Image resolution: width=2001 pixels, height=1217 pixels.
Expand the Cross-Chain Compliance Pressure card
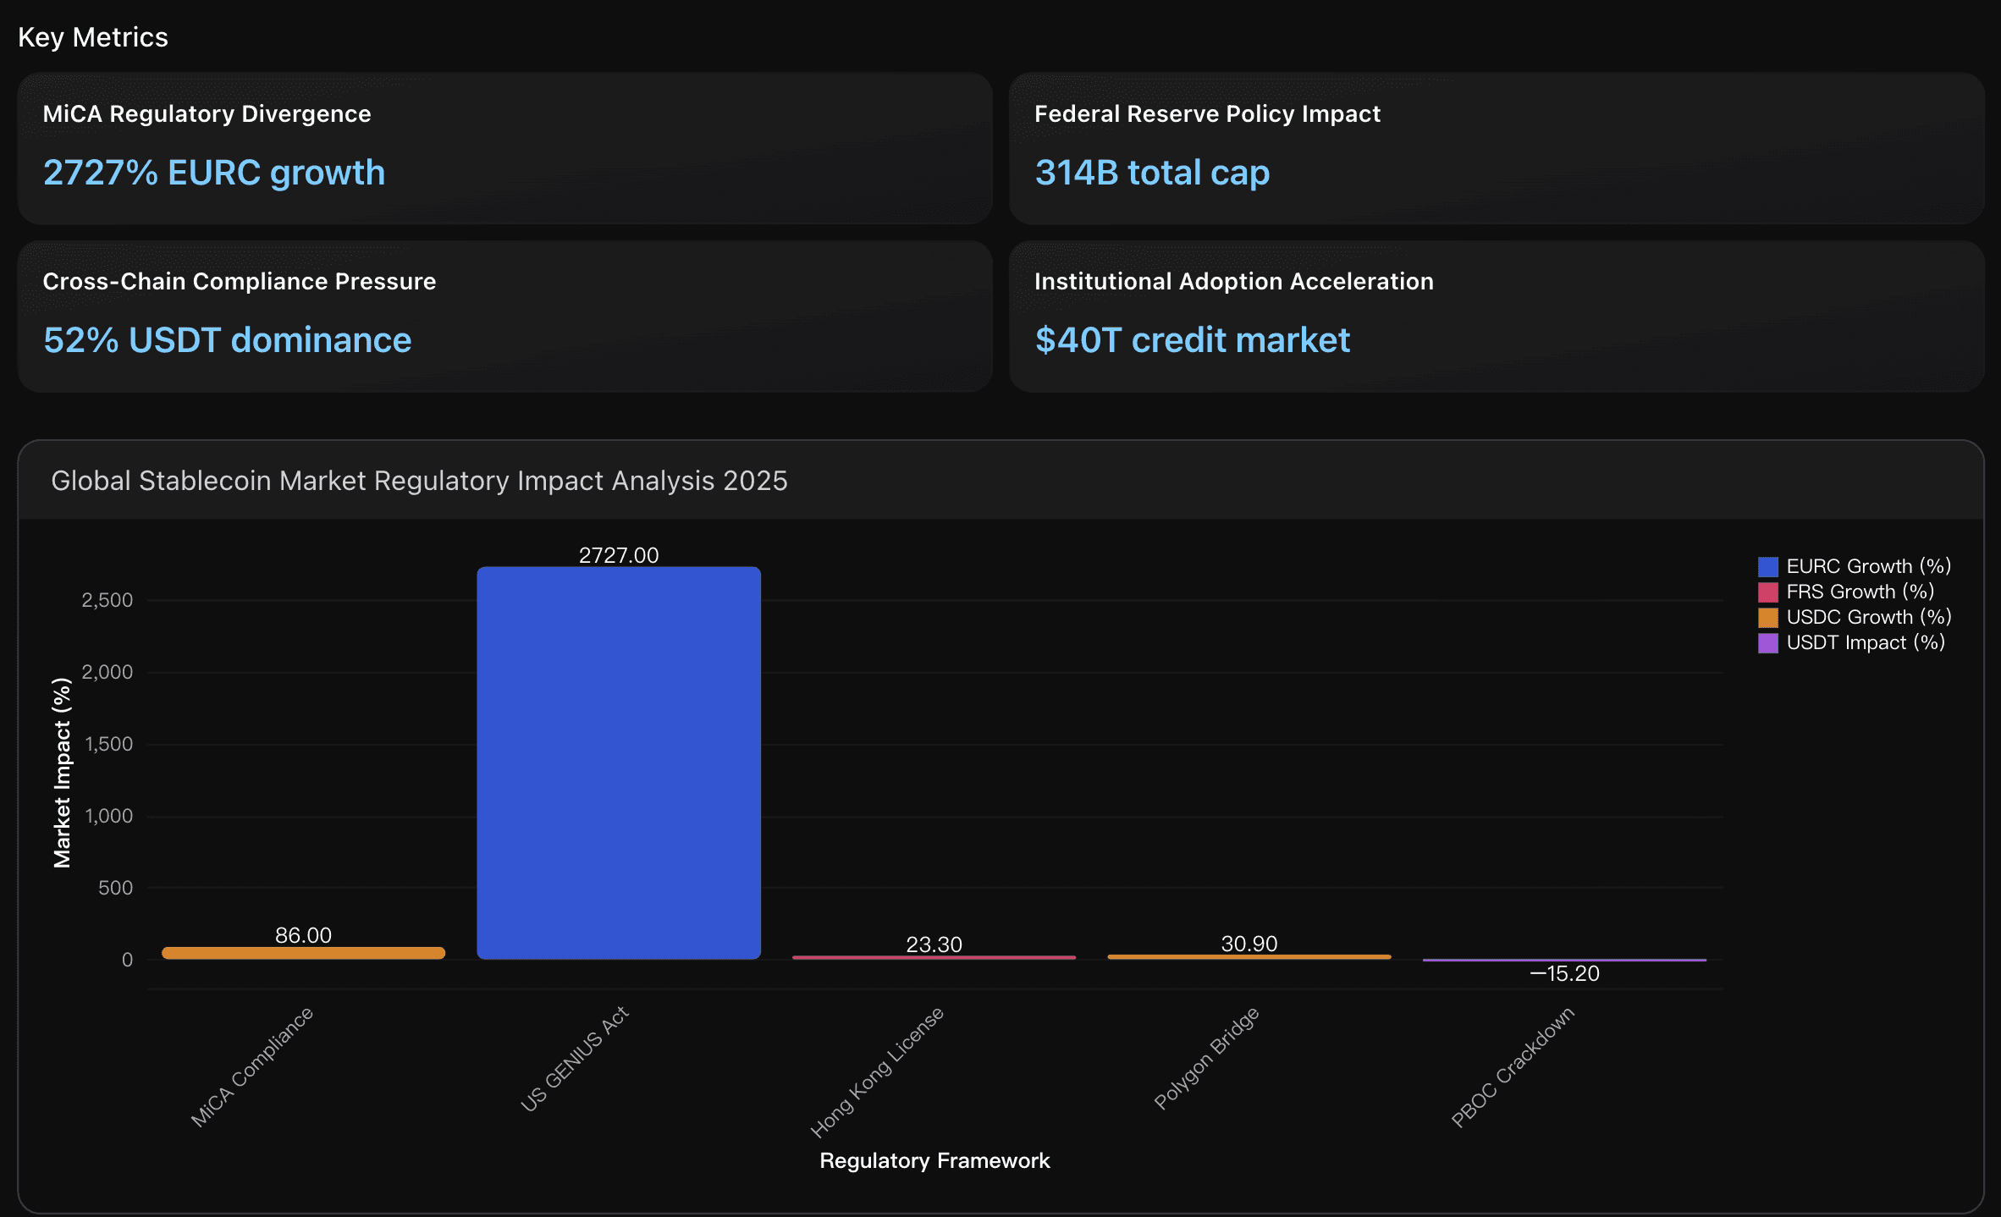(x=505, y=317)
